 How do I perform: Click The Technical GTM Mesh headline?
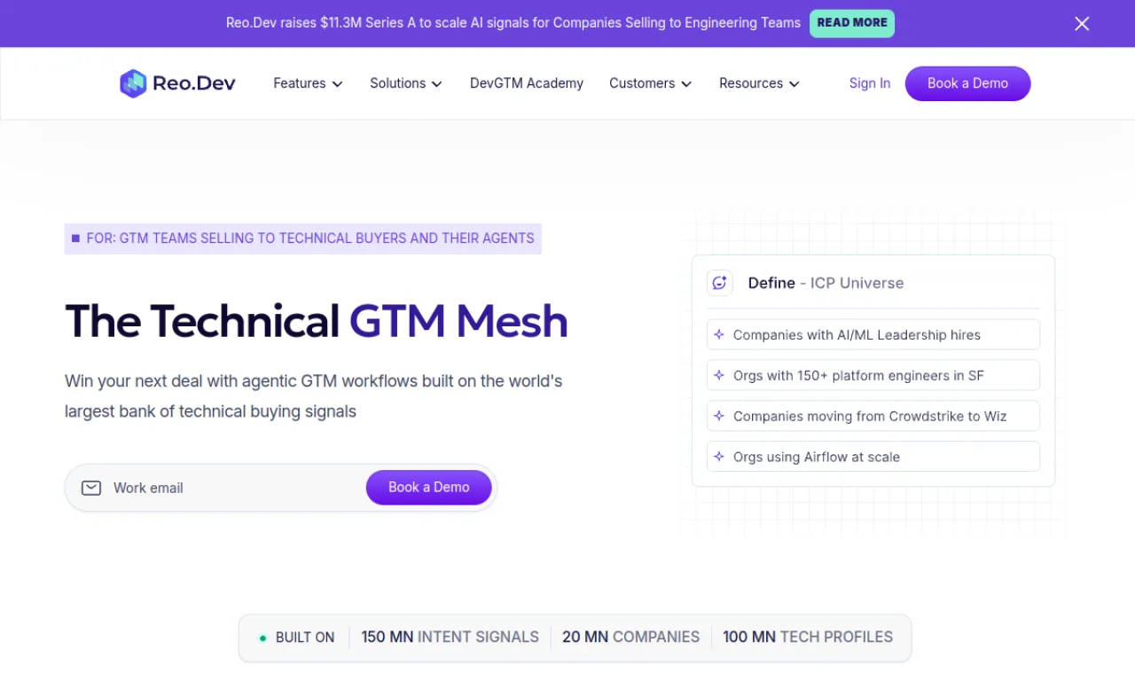click(x=317, y=321)
